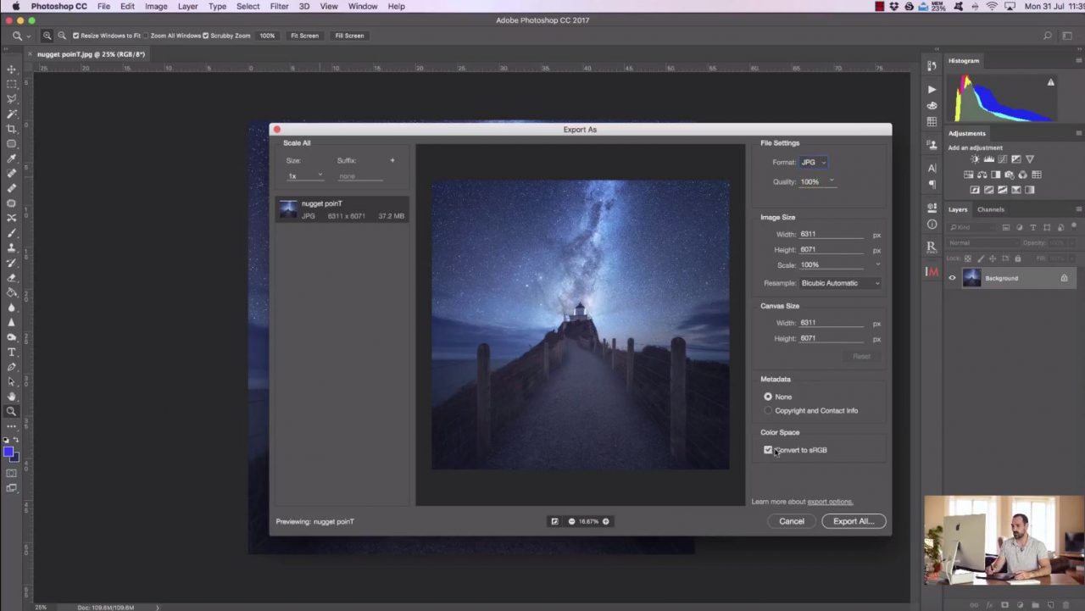Select the Zoom tool in the toolbar
1085x611 pixels.
coord(12,410)
